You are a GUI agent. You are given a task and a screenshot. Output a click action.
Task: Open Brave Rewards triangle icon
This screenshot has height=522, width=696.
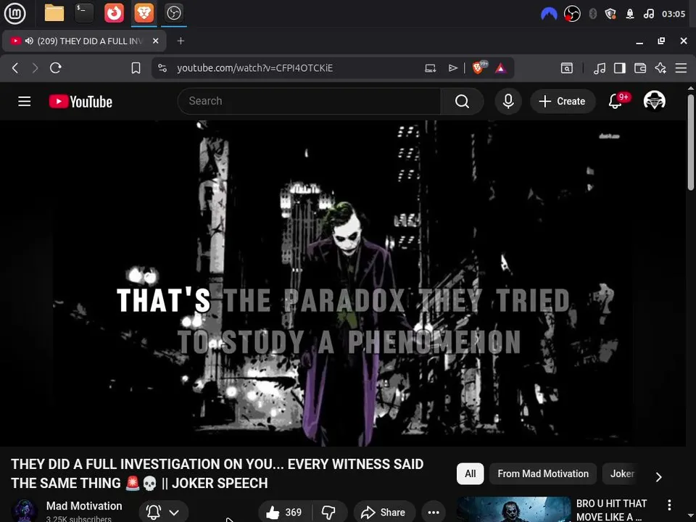click(x=501, y=68)
